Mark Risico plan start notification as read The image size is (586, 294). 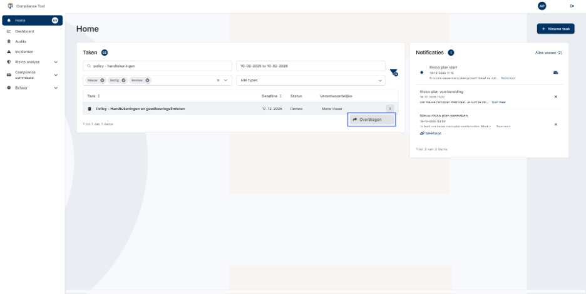[556, 73]
